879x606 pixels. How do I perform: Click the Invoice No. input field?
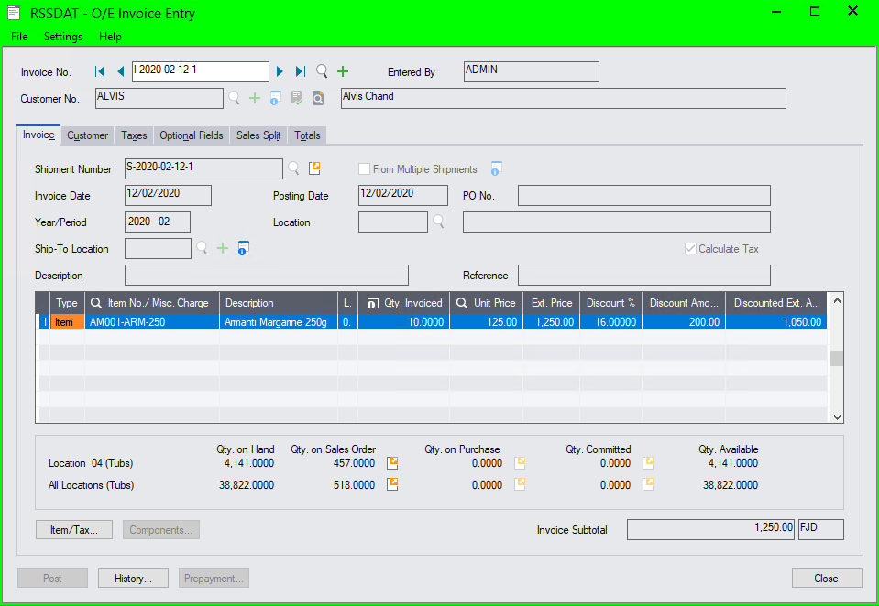(x=200, y=71)
